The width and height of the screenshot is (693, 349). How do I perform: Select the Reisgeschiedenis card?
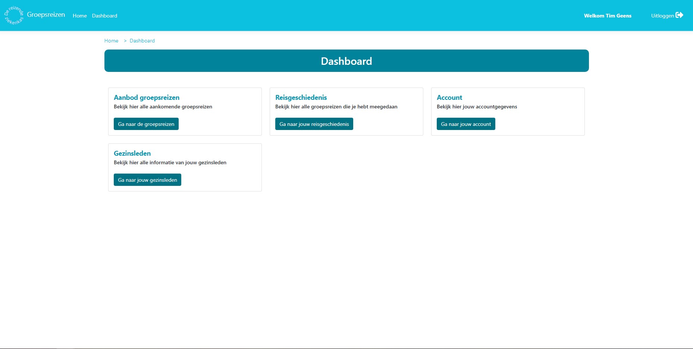pyautogui.click(x=346, y=111)
